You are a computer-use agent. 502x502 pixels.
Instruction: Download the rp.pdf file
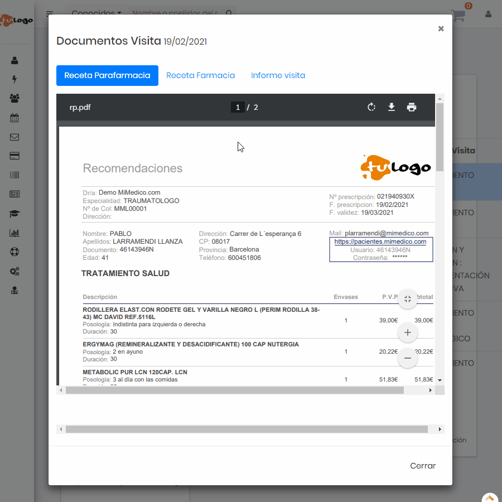[392, 107]
